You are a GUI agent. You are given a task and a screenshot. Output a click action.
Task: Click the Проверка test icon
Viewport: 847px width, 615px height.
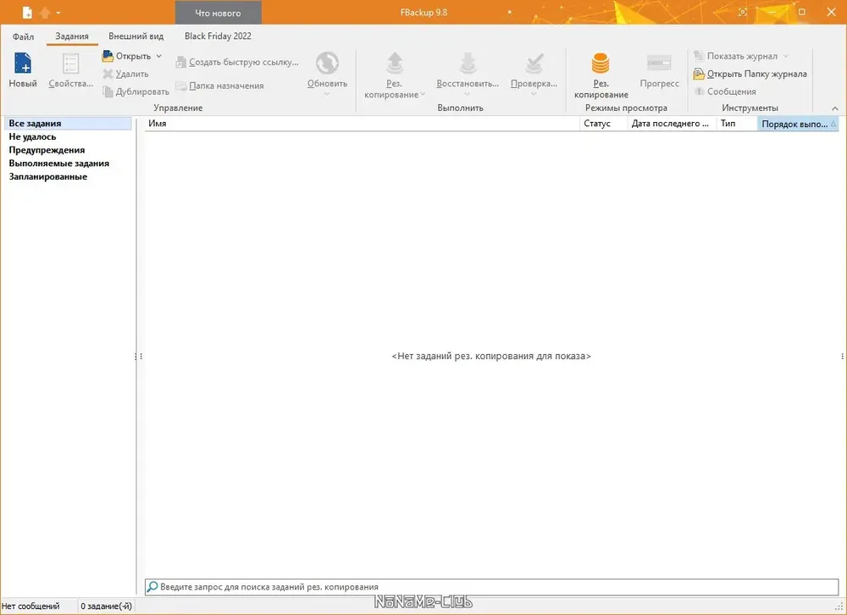pos(534,64)
